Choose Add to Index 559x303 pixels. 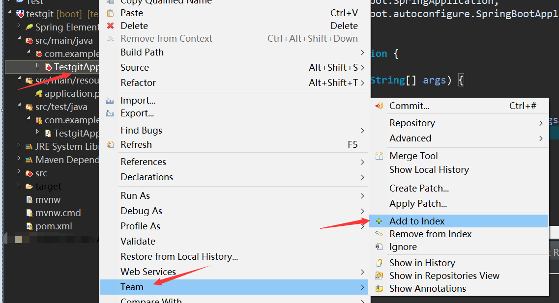(459, 221)
